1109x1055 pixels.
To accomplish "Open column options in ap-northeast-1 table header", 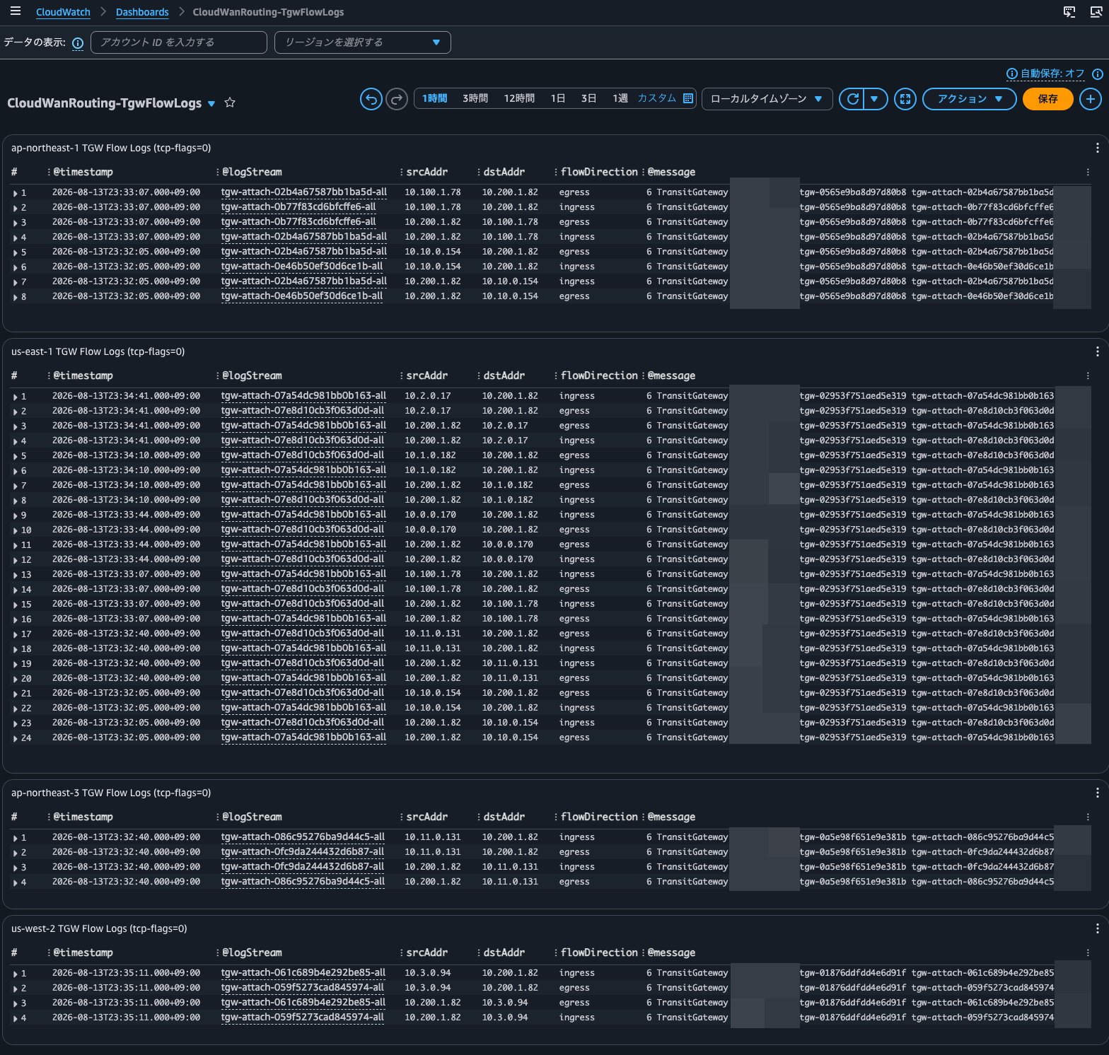I will point(1088,172).
